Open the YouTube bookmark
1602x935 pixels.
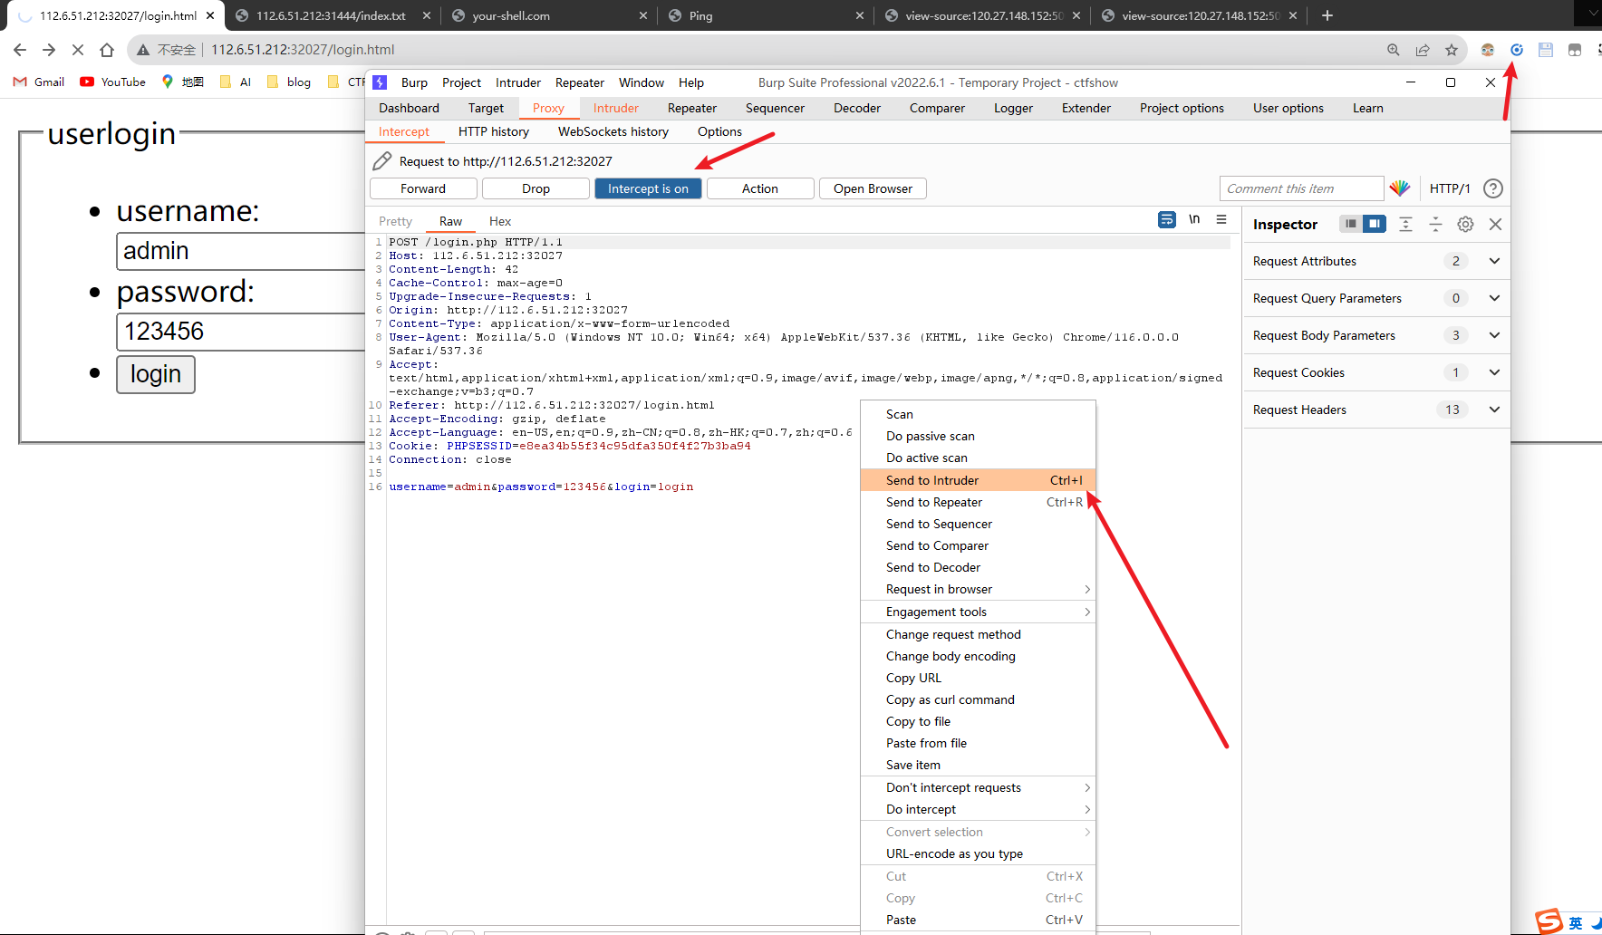click(x=112, y=82)
